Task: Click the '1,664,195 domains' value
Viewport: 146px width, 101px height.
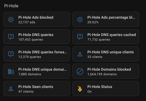Action: (102, 74)
